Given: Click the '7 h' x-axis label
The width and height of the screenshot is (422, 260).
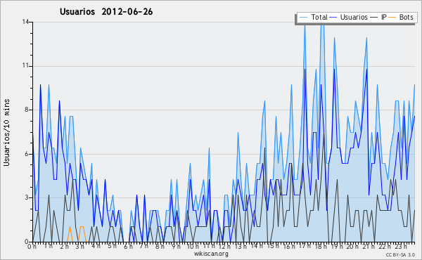Looking at the screenshot, I should tap(143, 246).
